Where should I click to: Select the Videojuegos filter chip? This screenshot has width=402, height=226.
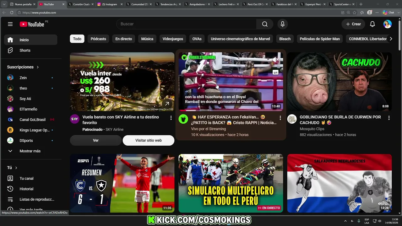pyautogui.click(x=173, y=39)
